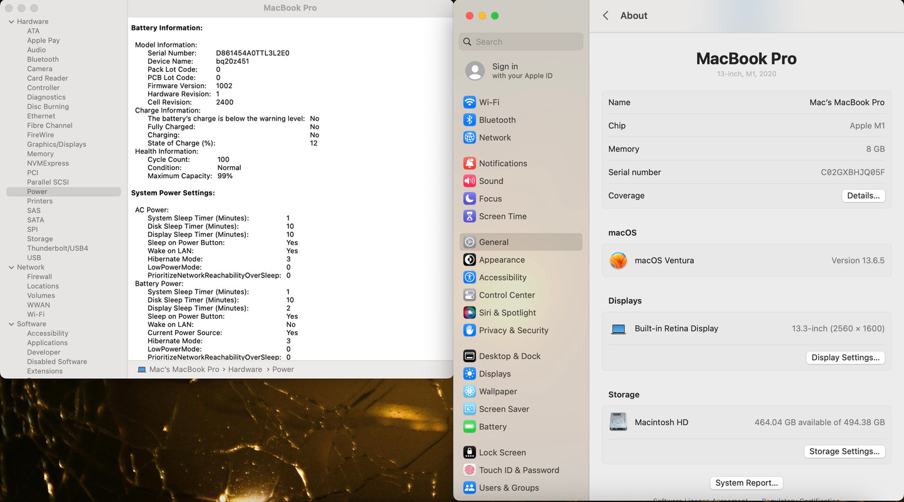
Task: Click the Coverage Details button
Action: click(x=863, y=196)
